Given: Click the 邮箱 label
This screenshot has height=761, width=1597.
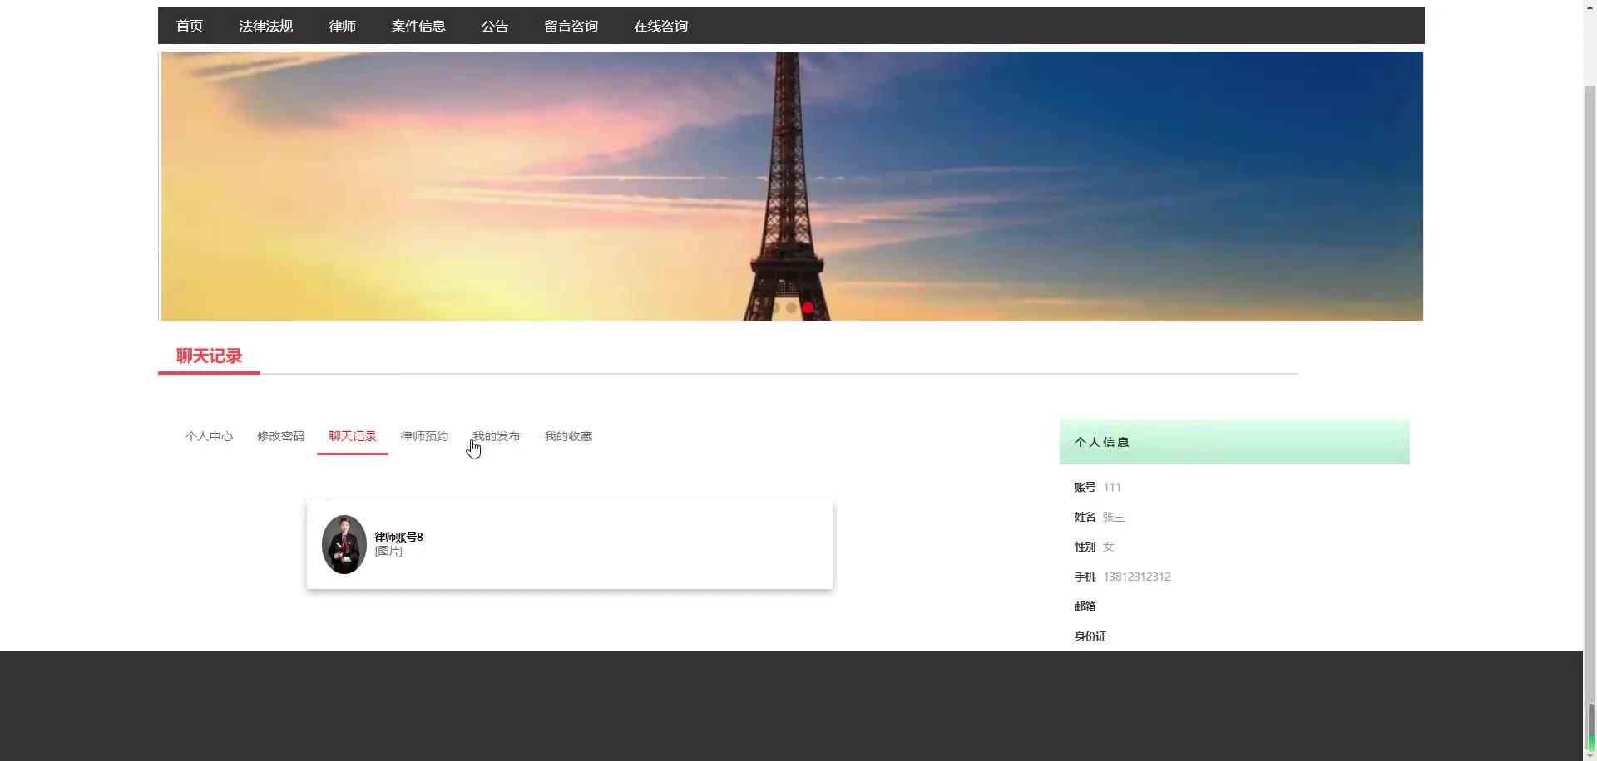Looking at the screenshot, I should click(1085, 606).
